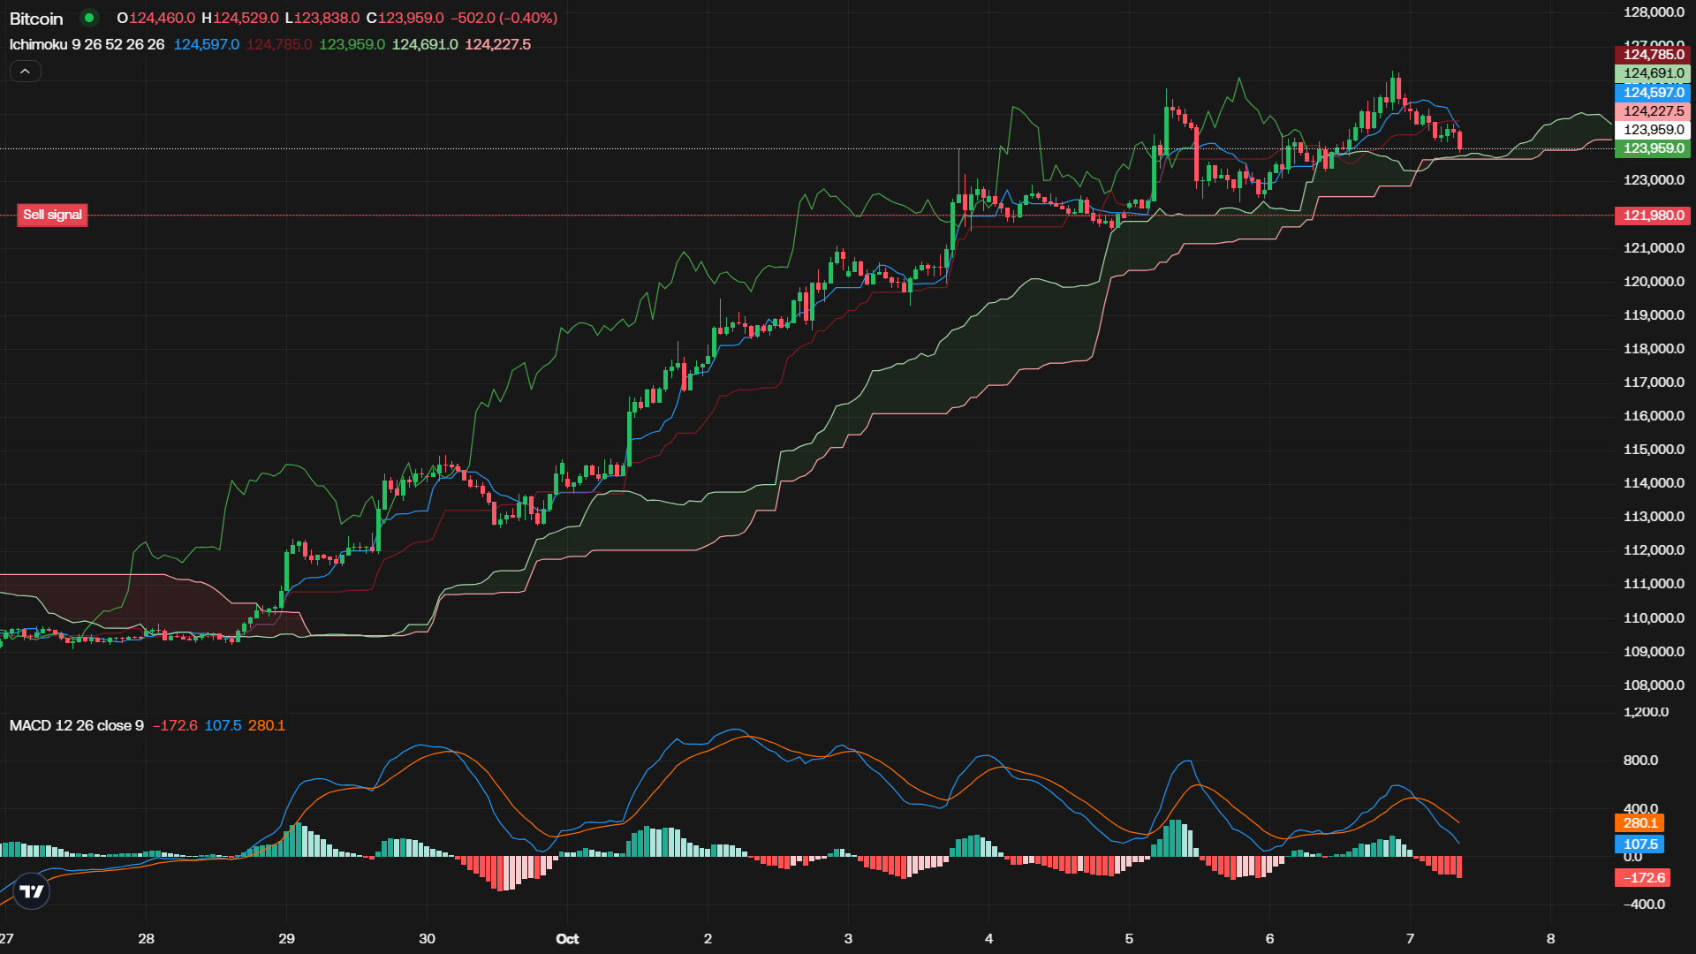
Task: Click the Bitcoin symbol title
Action: [x=36, y=19]
